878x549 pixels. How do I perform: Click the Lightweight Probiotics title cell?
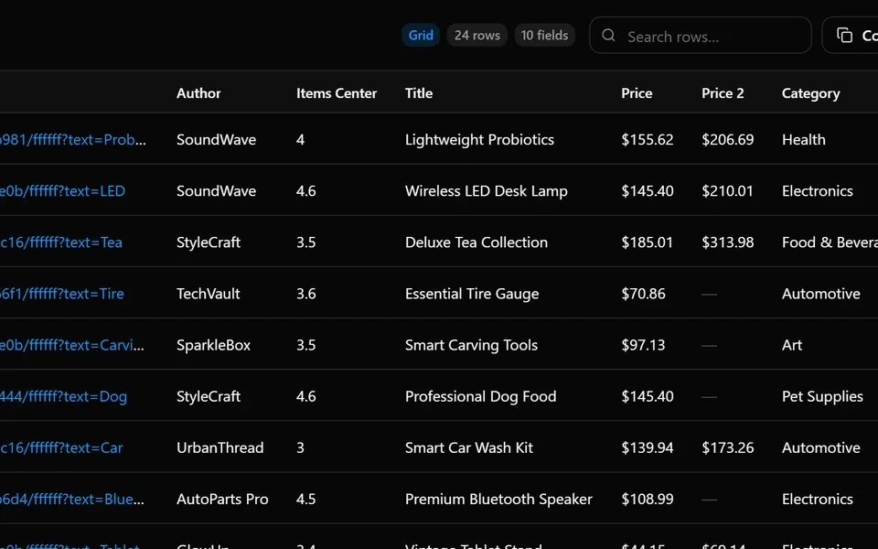[x=479, y=139]
